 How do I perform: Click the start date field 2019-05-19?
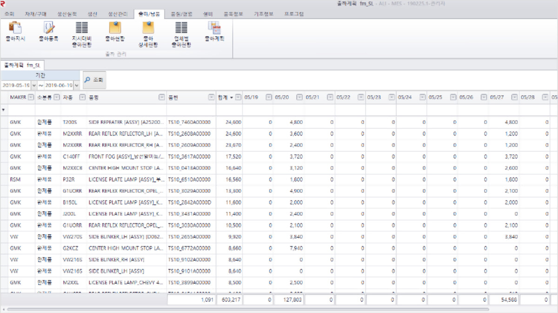tap(16, 85)
